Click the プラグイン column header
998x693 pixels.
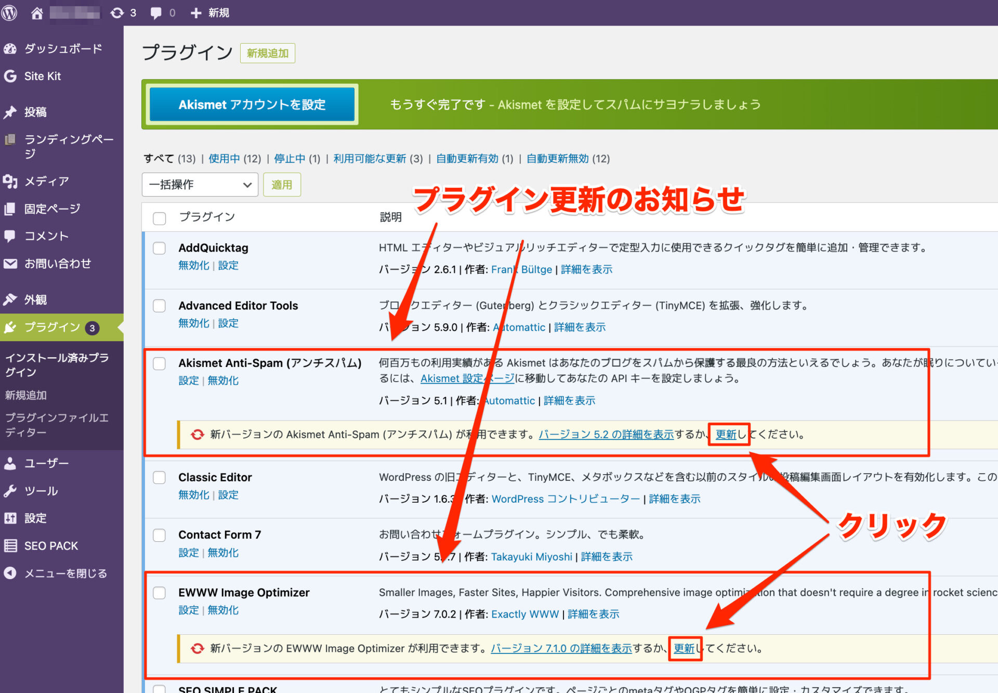pos(207,217)
